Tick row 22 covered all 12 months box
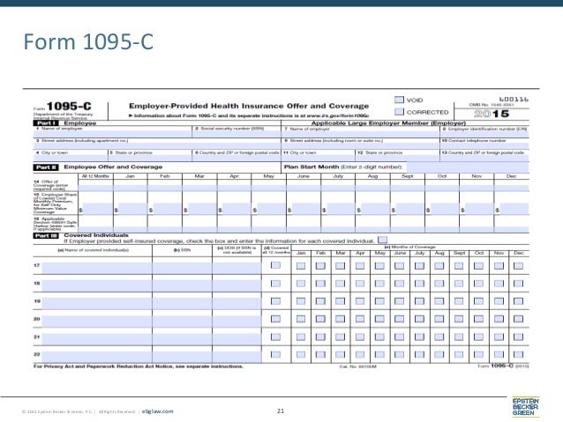The height and width of the screenshot is (422, 563). 275,354
